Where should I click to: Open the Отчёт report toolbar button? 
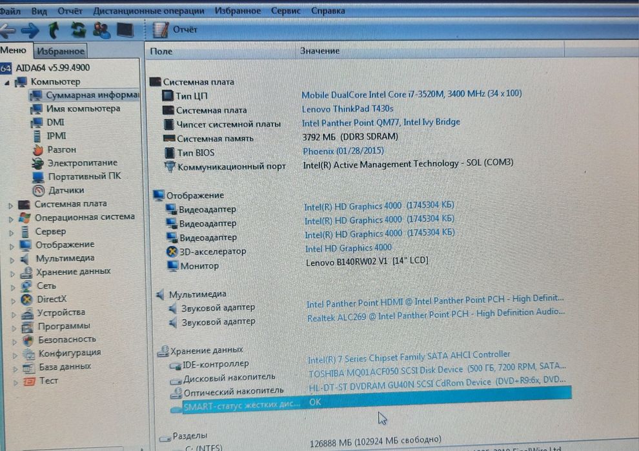coord(175,30)
